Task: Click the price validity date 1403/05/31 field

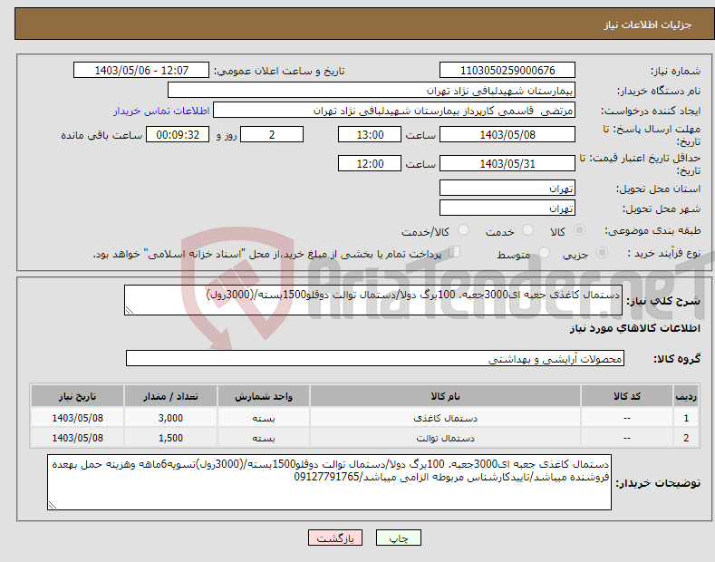Action: [507, 163]
